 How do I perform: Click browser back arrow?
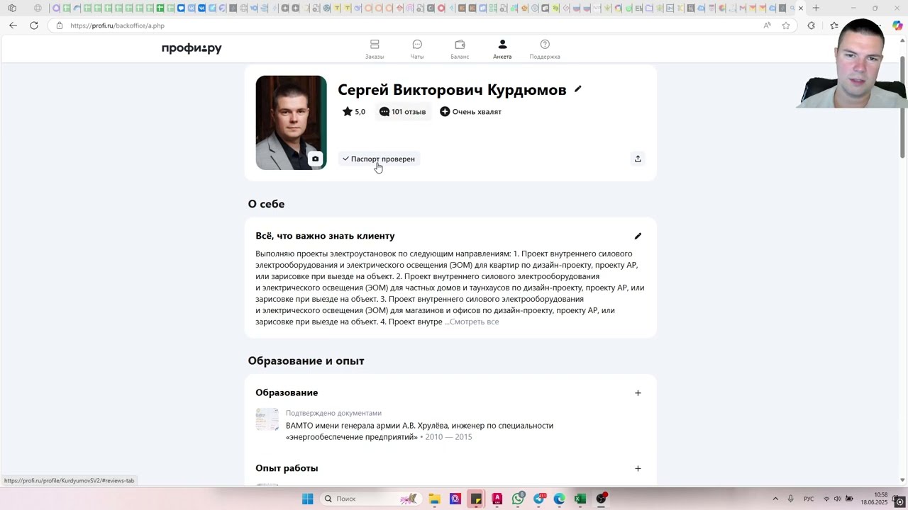pyautogui.click(x=13, y=25)
